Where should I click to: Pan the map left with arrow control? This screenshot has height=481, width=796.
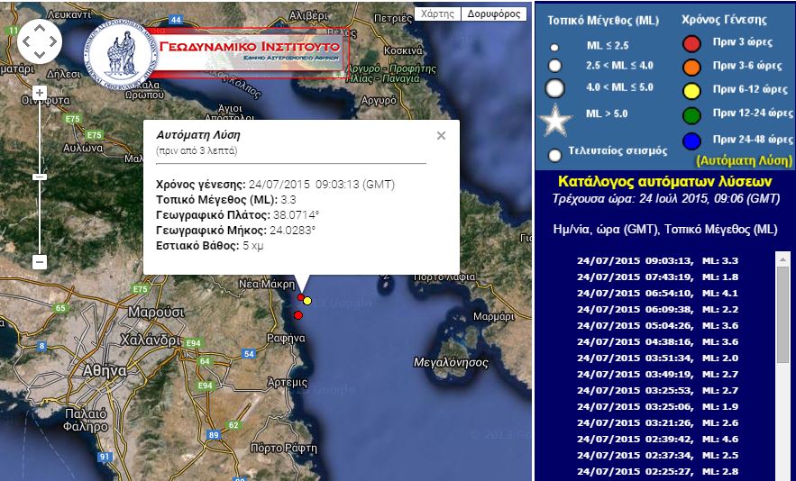(25, 40)
